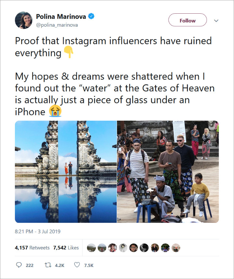This screenshot has width=234, height=279.
Task: Click the 4.2K retweet count
Action: [x=59, y=265]
